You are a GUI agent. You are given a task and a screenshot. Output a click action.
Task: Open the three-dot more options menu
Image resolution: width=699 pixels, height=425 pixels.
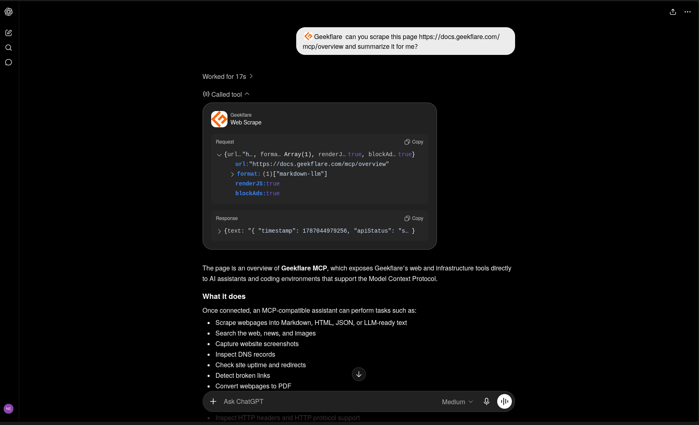(x=688, y=12)
